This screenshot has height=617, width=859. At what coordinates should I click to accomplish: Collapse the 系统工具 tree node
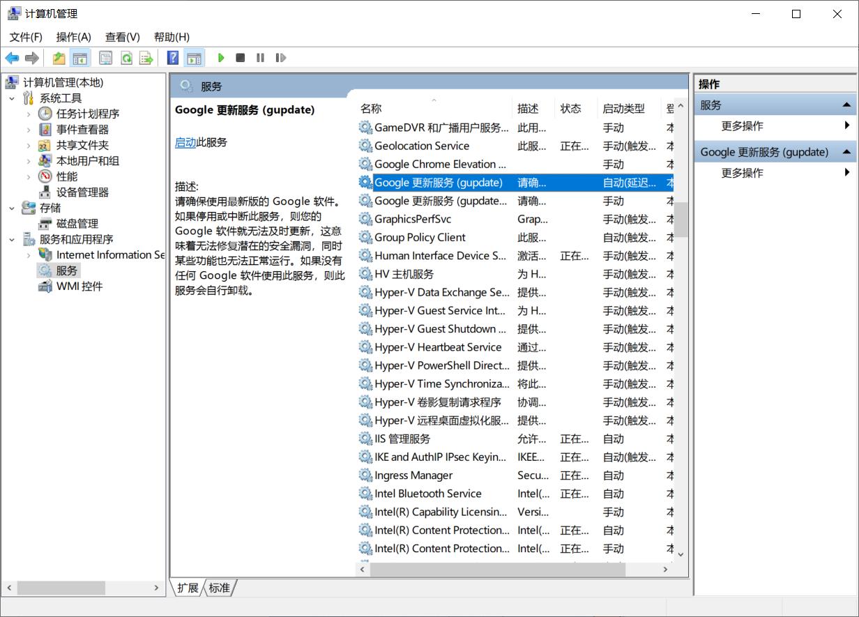[12, 98]
